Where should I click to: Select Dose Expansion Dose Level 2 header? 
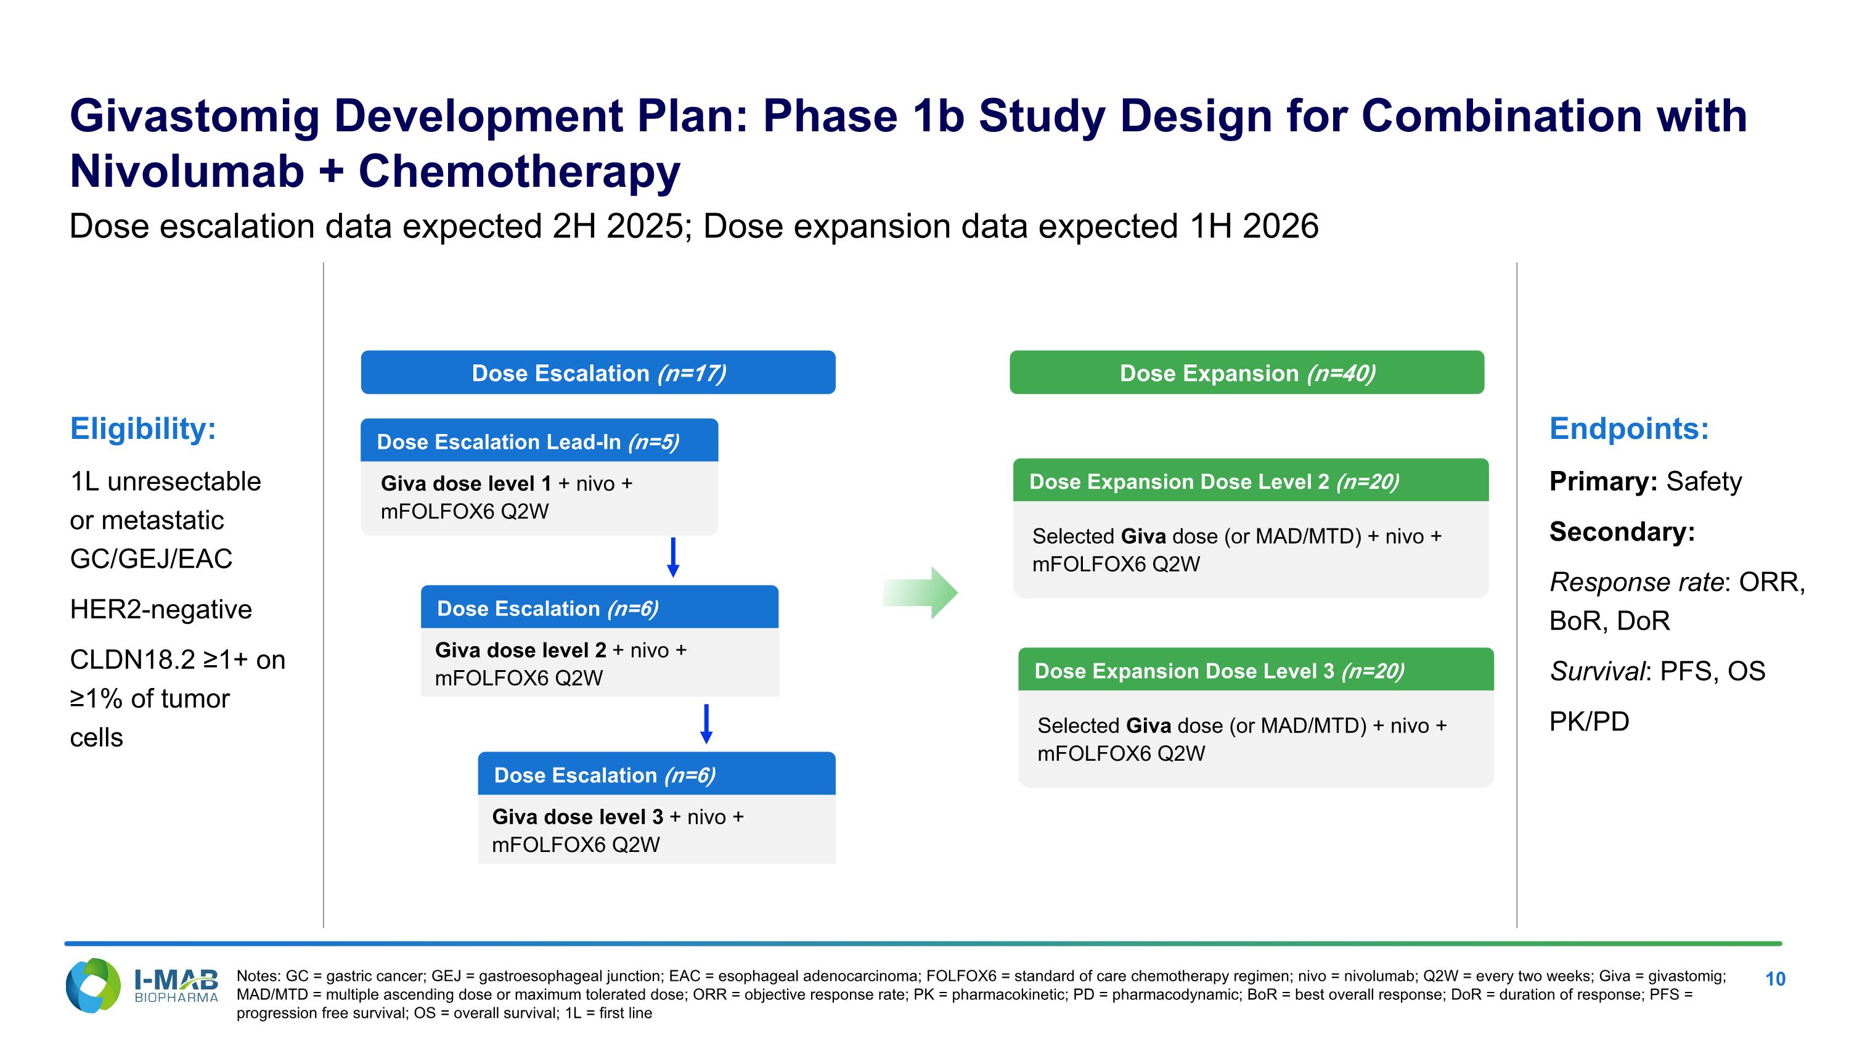[x=1251, y=481]
